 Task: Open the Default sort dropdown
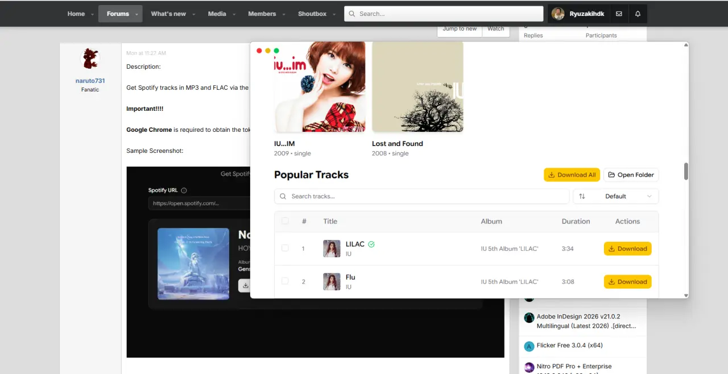pyautogui.click(x=616, y=196)
